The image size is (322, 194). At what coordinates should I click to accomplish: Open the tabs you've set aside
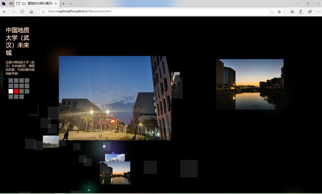point(4,4)
